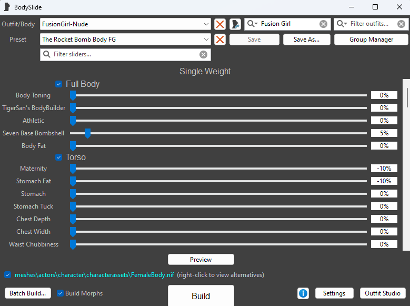The height and width of the screenshot is (306, 410).
Task: Click the Waist Chubbiness 0% value box
Action: (x=384, y=244)
